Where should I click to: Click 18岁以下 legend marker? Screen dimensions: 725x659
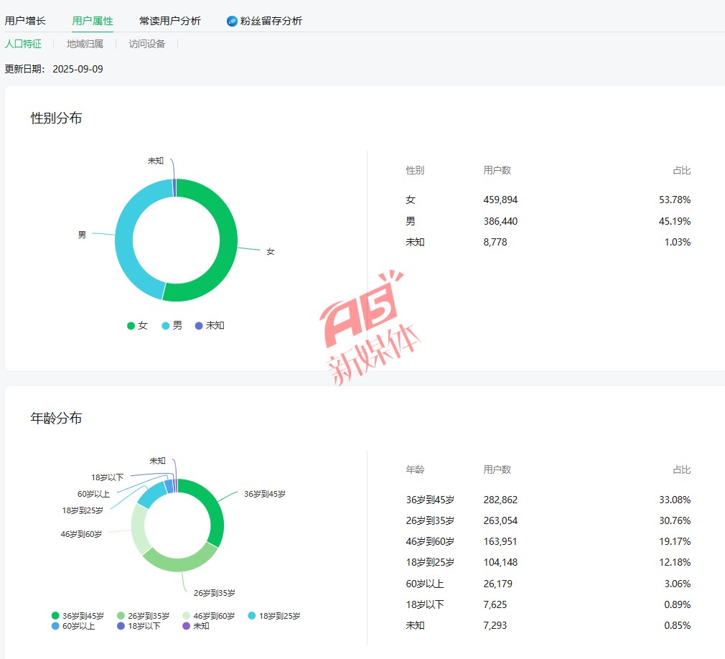tap(121, 626)
